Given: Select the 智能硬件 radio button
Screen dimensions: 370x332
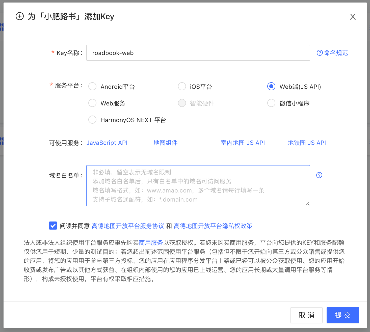Looking at the screenshot, I should tap(182, 103).
